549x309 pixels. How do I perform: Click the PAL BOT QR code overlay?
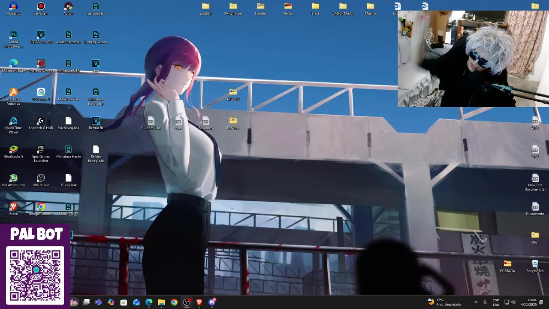pos(35,275)
